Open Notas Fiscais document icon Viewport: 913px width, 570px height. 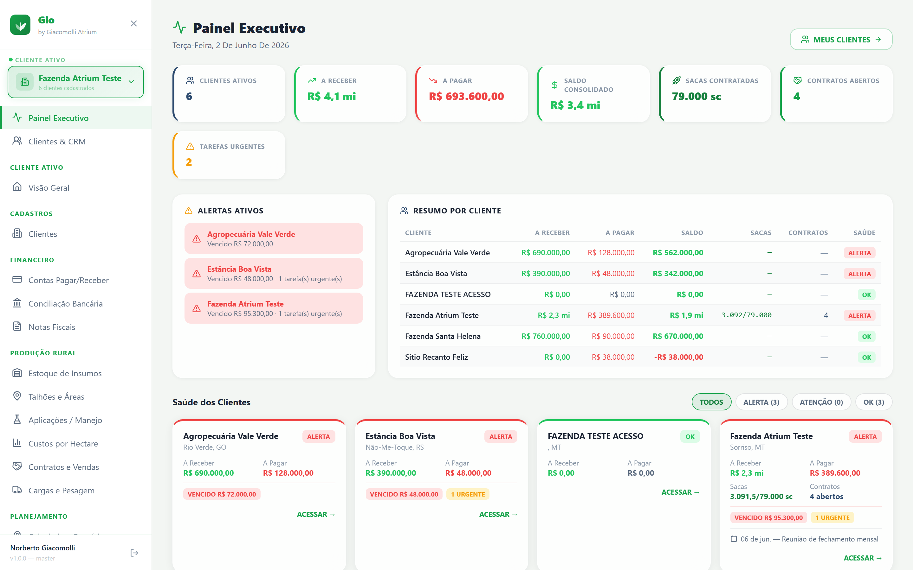coord(17,326)
